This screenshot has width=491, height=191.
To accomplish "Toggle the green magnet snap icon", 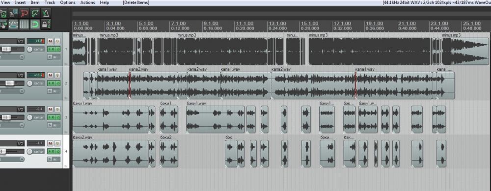I will [x=35, y=24].
